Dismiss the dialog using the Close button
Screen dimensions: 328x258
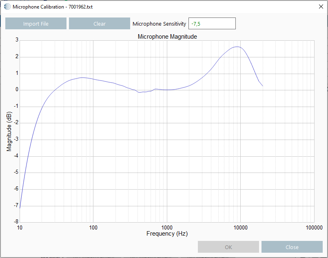click(292, 247)
